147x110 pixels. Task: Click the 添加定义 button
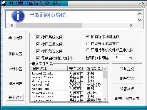(x=127, y=69)
